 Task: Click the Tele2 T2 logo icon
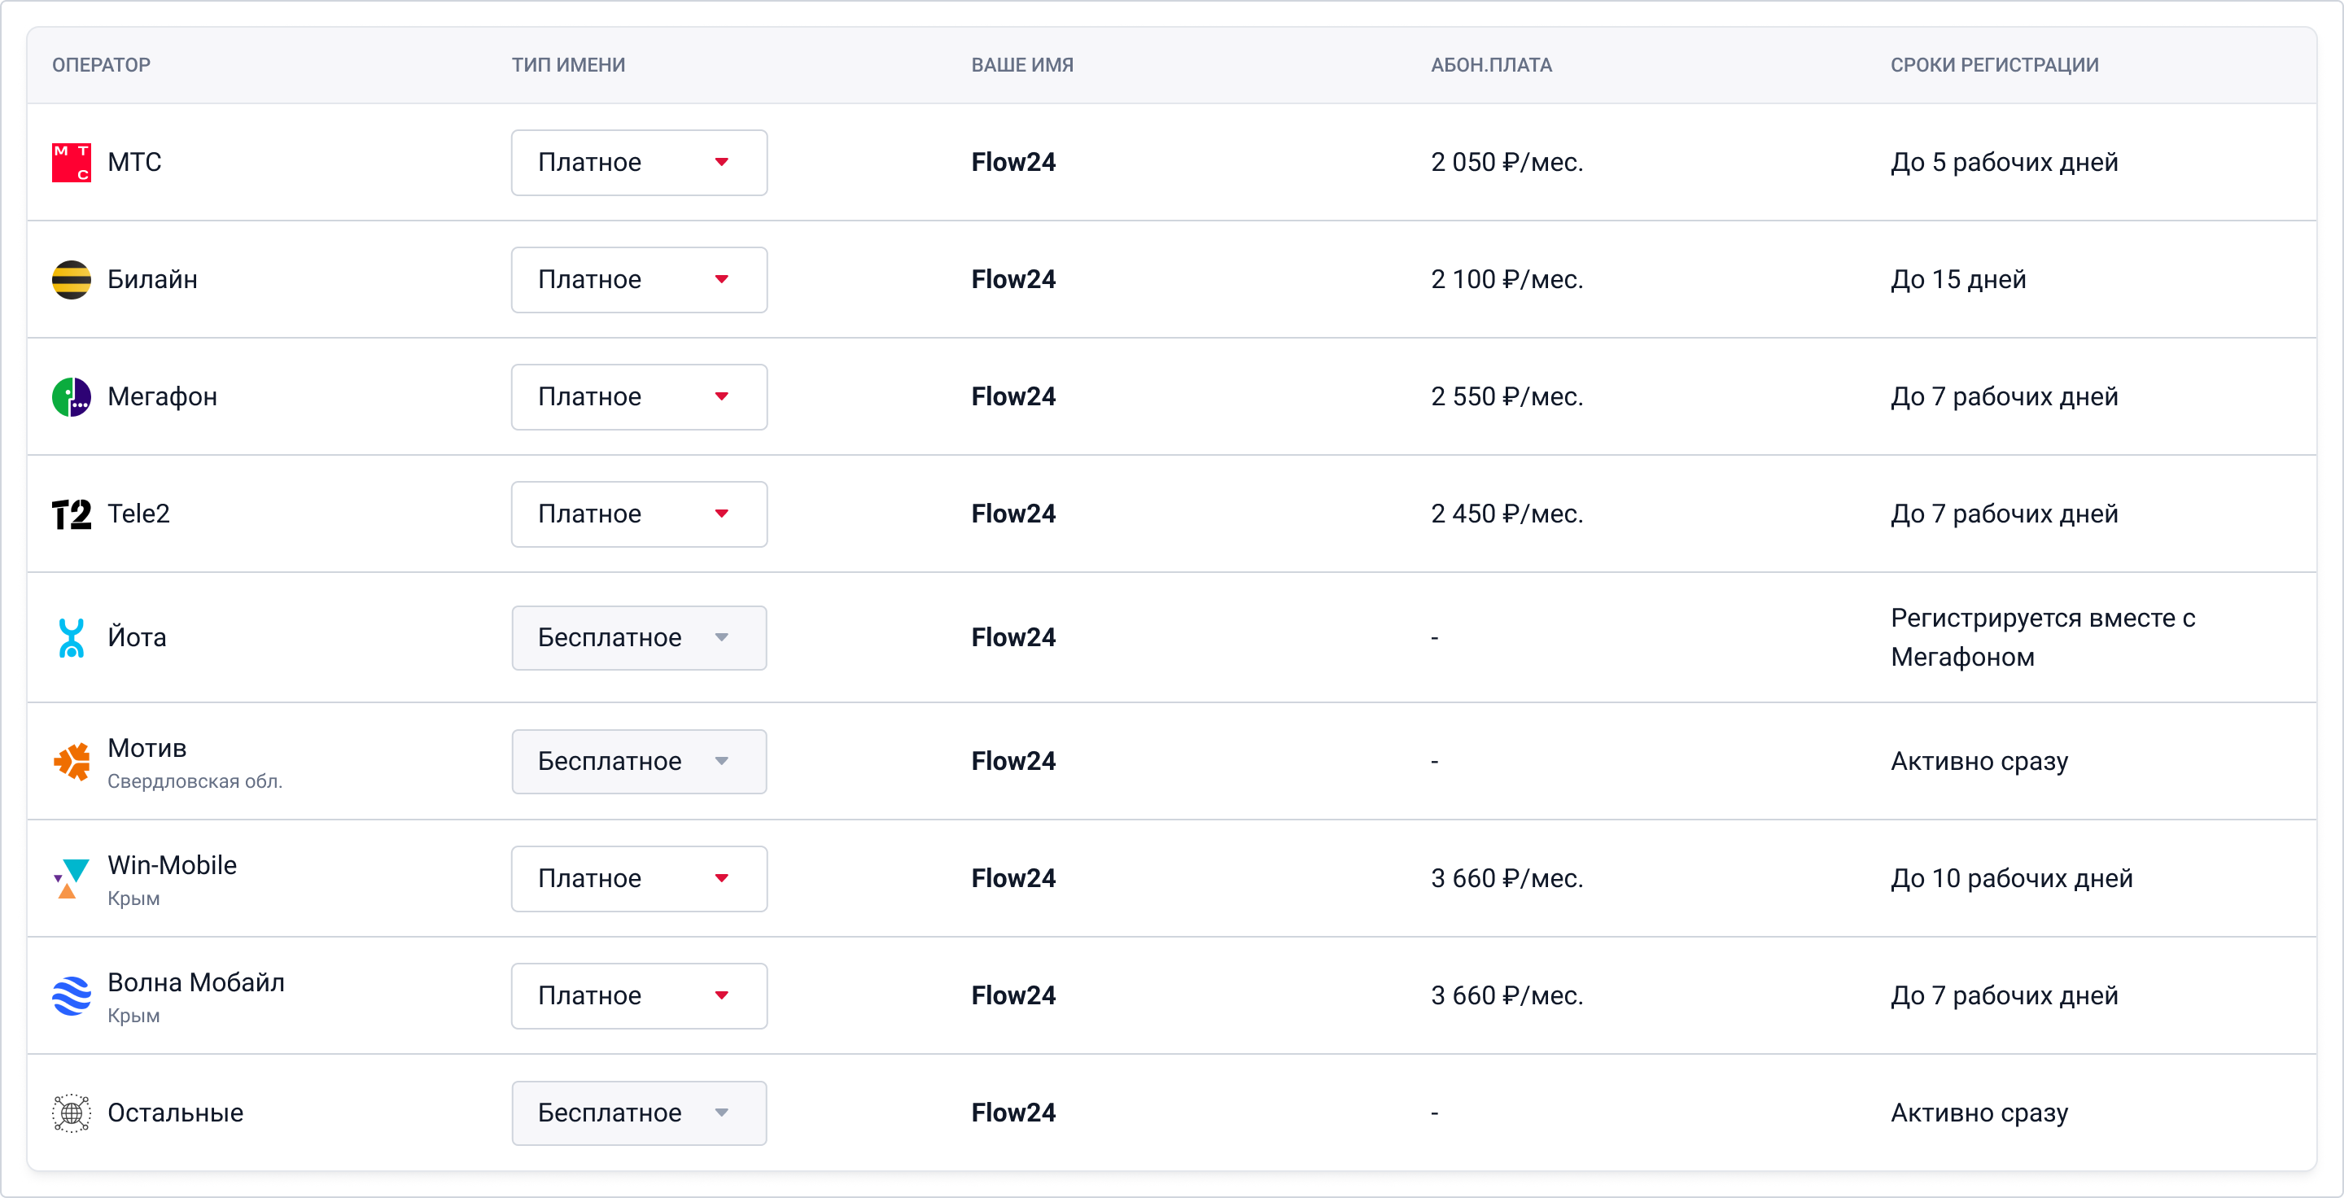(x=71, y=515)
